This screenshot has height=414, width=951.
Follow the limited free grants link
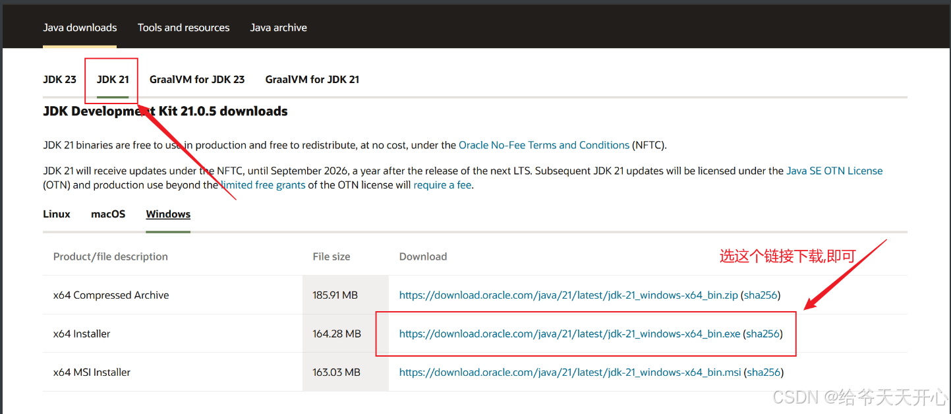[x=263, y=185]
